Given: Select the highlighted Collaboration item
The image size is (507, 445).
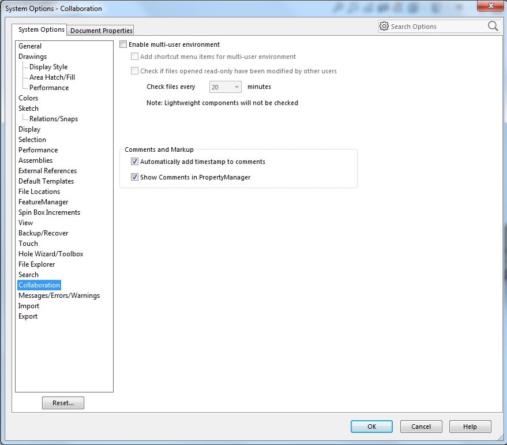Looking at the screenshot, I should (39, 285).
